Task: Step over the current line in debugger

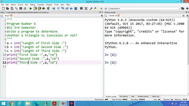Action: pos(58,9)
